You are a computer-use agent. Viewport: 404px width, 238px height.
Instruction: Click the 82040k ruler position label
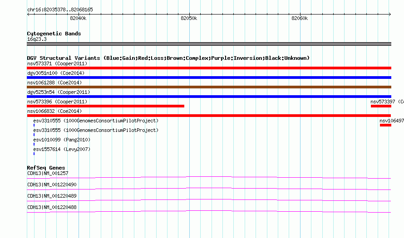pos(78,18)
